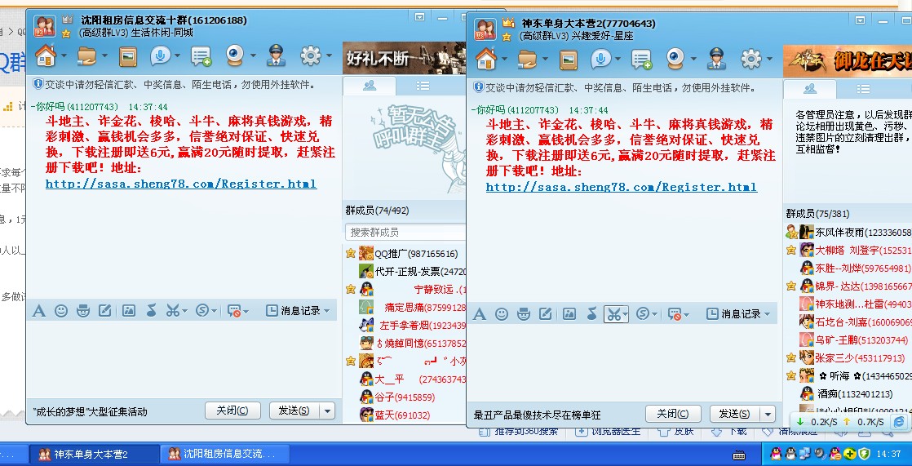Viewport: 912px width, 466px height.
Task: Expand 发送 options arrow in 沈阳租房 window
Action: [327, 411]
